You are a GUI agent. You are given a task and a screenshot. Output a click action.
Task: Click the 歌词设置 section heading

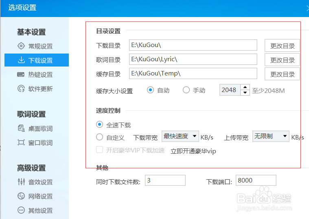pyautogui.click(x=31, y=114)
